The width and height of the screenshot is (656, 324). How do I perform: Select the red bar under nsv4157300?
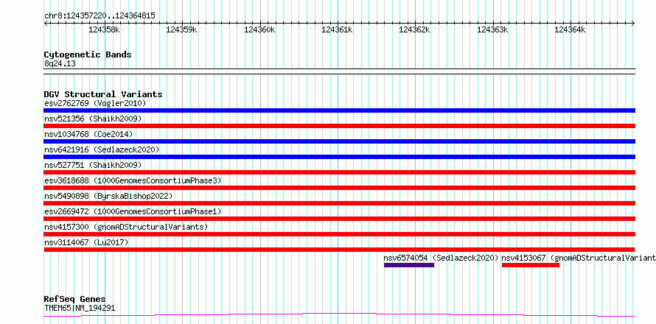(339, 234)
